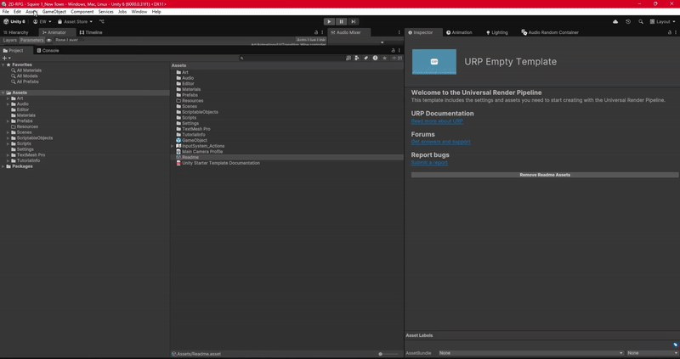
Task: Click the version control icon beside Asset Store
Action: point(102,22)
